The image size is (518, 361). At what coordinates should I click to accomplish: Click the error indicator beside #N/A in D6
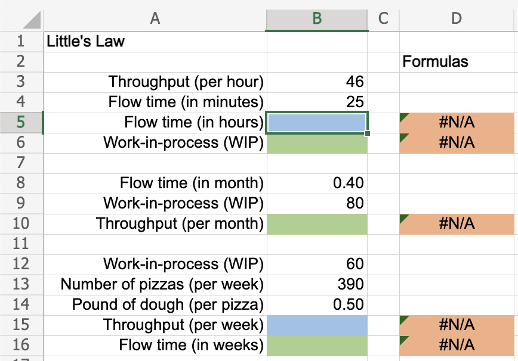pyautogui.click(x=405, y=138)
